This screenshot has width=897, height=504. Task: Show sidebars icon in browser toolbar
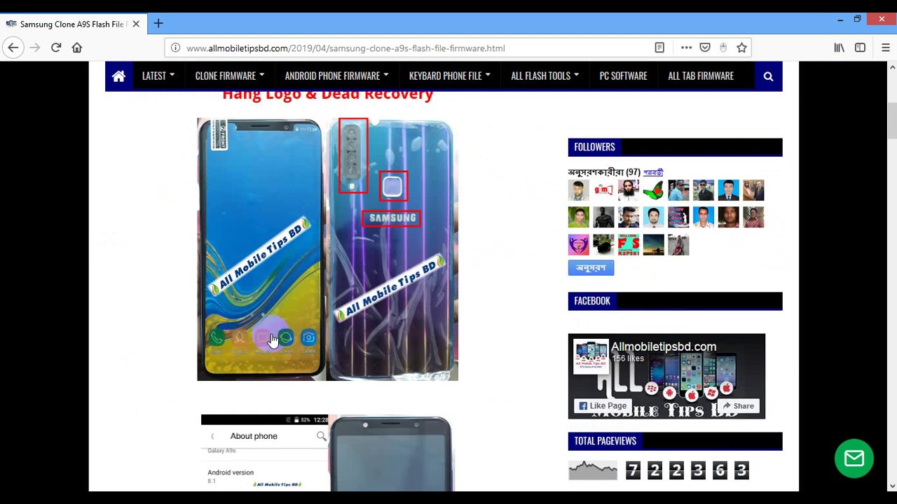[860, 48]
